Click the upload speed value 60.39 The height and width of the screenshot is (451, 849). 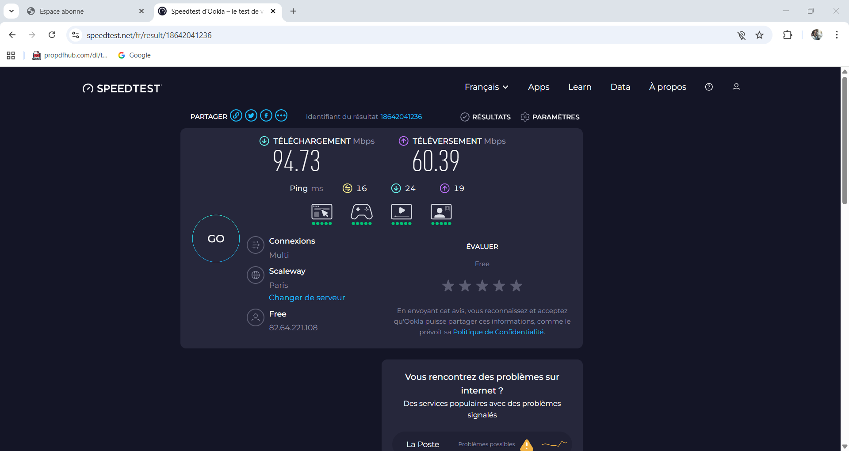[x=436, y=161]
